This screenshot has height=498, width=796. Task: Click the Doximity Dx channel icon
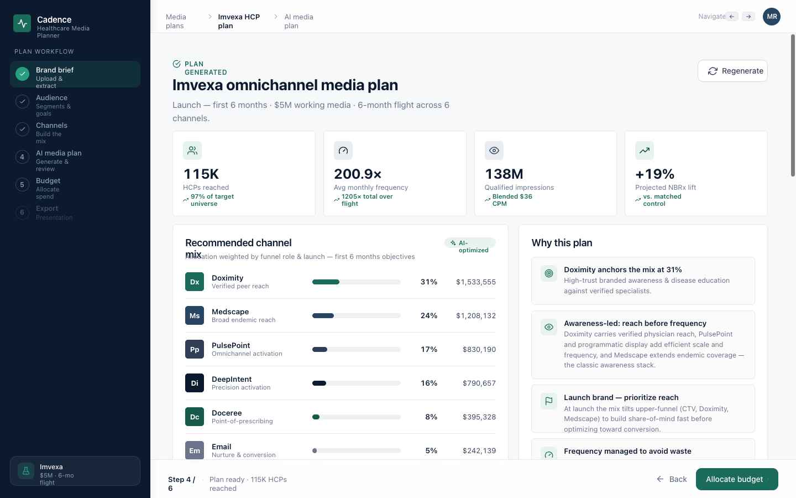coord(195,282)
